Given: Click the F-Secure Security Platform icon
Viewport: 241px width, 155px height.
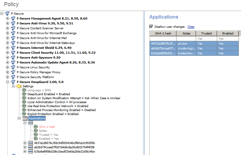Looking at the screenshot, I should tap(13, 77).
